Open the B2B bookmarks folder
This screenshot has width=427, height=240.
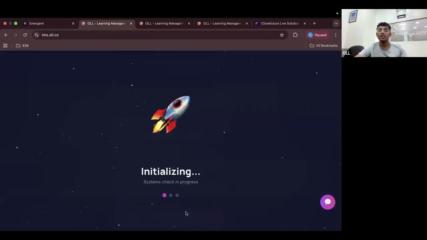(x=22, y=46)
